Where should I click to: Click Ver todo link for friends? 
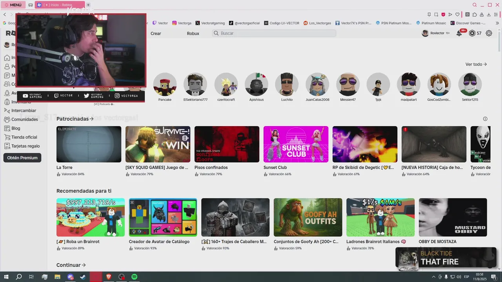coord(476,64)
